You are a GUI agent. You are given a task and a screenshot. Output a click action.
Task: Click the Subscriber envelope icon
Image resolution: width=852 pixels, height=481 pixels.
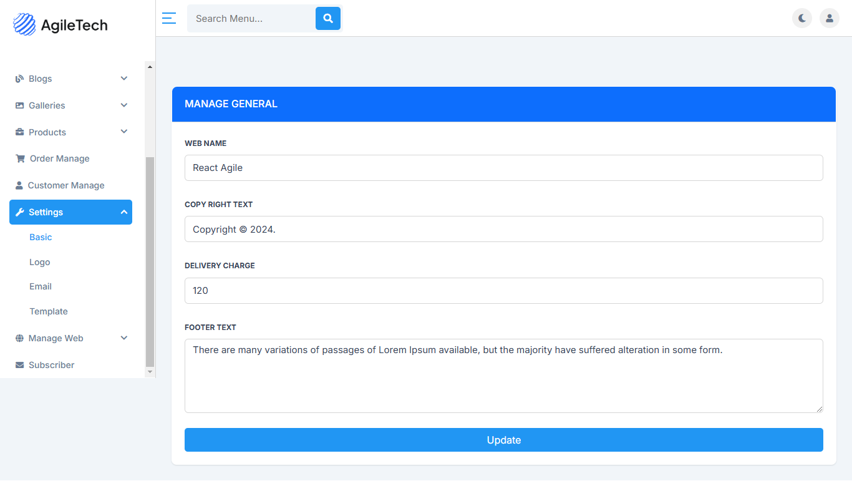click(19, 365)
